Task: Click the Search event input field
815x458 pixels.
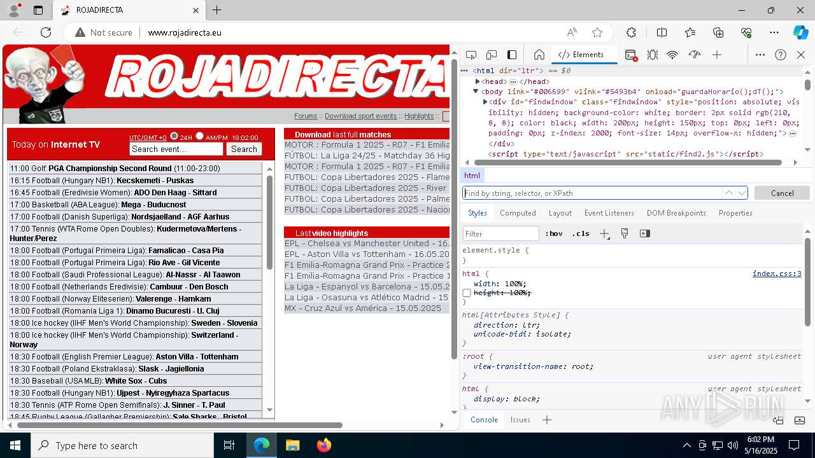Action: pyautogui.click(x=176, y=149)
